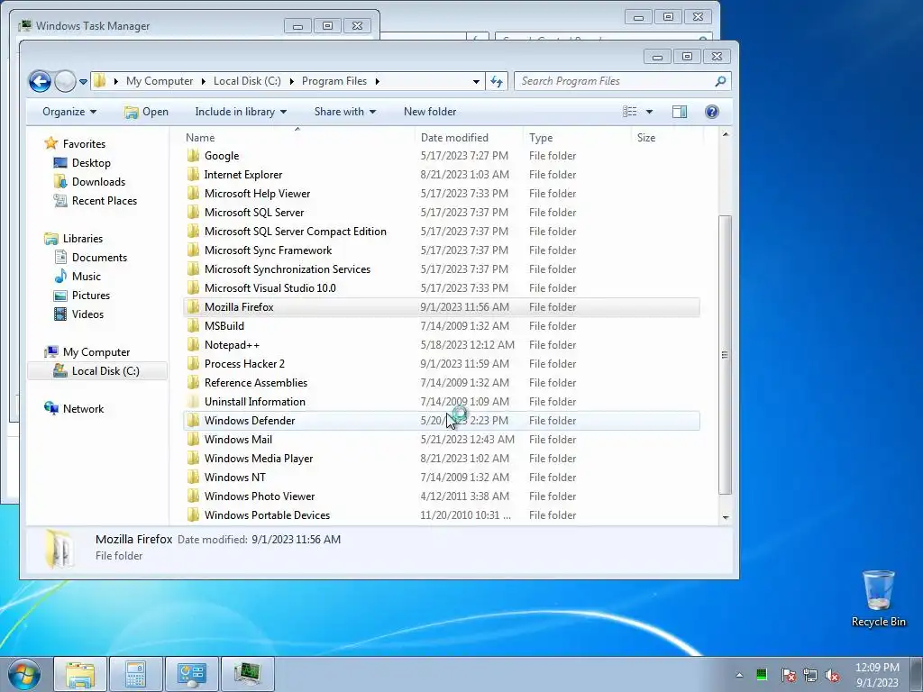Select the Windows Mail folder
The height and width of the screenshot is (692, 923).
pos(238,440)
